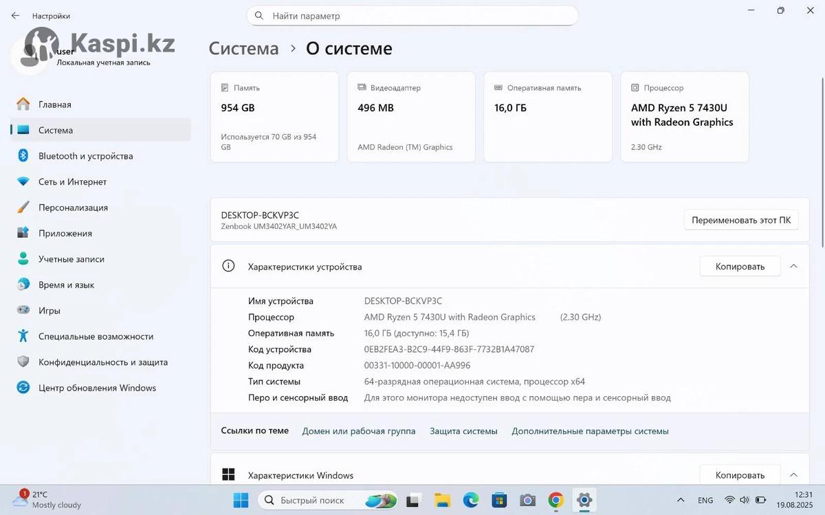825x515 pixels.
Task: Select Система in the sidebar
Action: point(100,130)
